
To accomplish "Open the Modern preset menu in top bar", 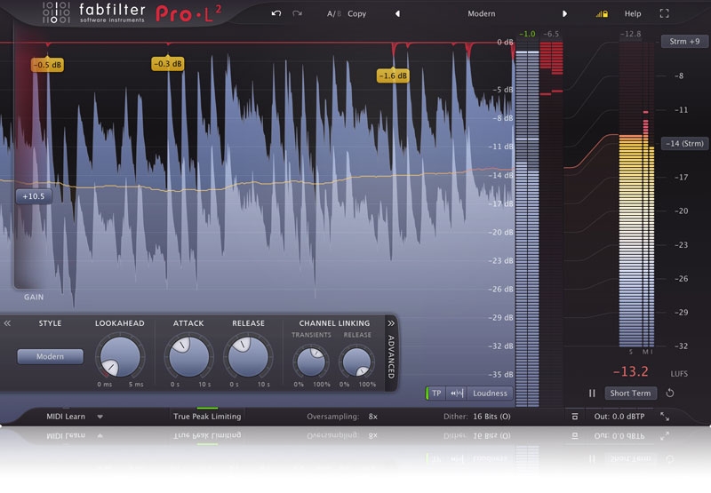I will (481, 14).
